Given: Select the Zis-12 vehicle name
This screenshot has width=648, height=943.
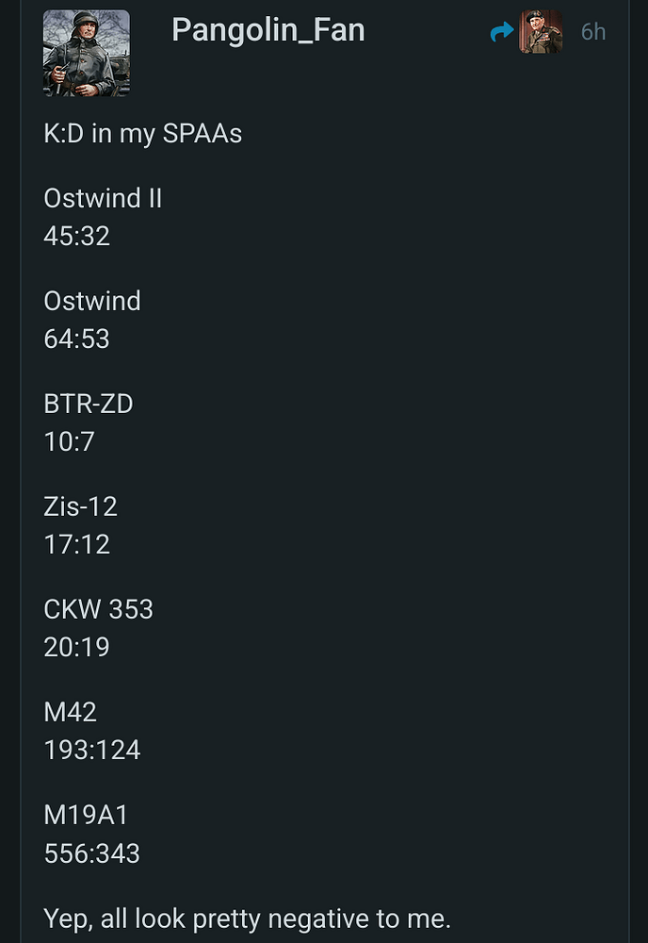Looking at the screenshot, I should [x=80, y=507].
